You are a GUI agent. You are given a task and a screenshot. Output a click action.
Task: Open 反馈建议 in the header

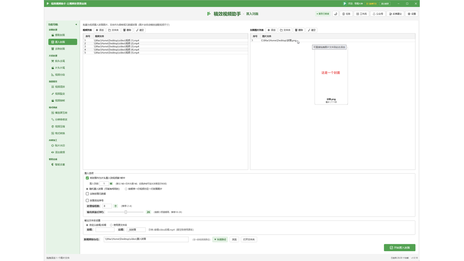tap(395, 14)
